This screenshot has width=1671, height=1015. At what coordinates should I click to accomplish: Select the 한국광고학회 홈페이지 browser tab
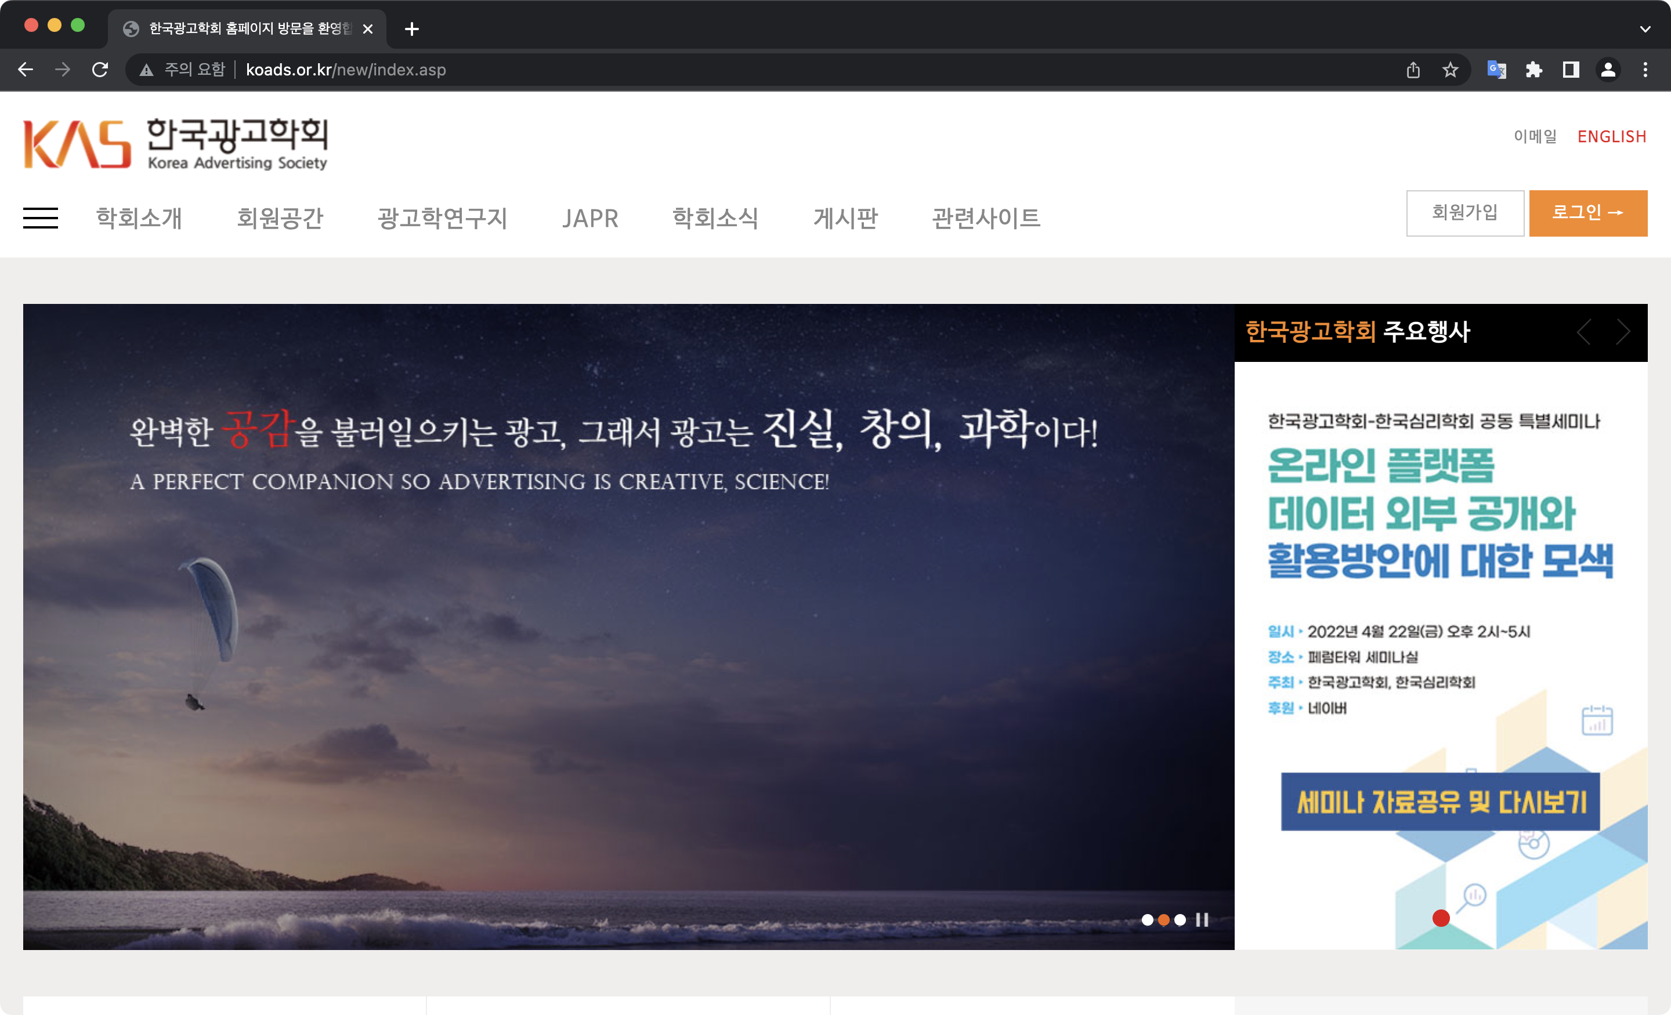(x=248, y=28)
